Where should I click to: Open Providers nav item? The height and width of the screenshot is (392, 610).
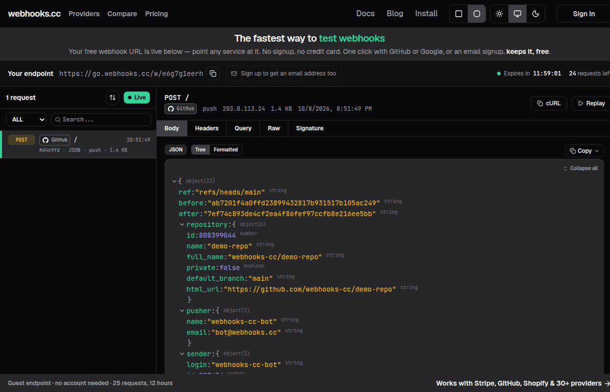tap(84, 14)
